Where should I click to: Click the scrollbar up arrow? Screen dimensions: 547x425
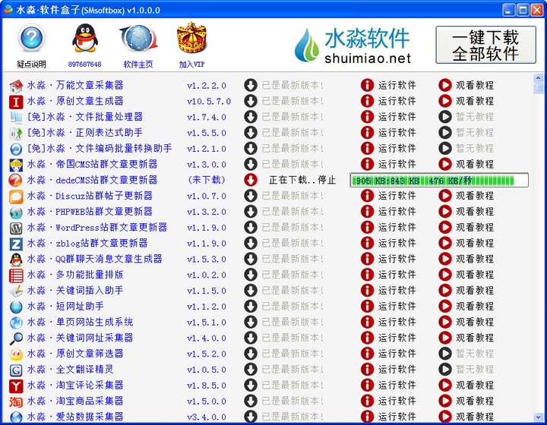pyautogui.click(x=538, y=77)
